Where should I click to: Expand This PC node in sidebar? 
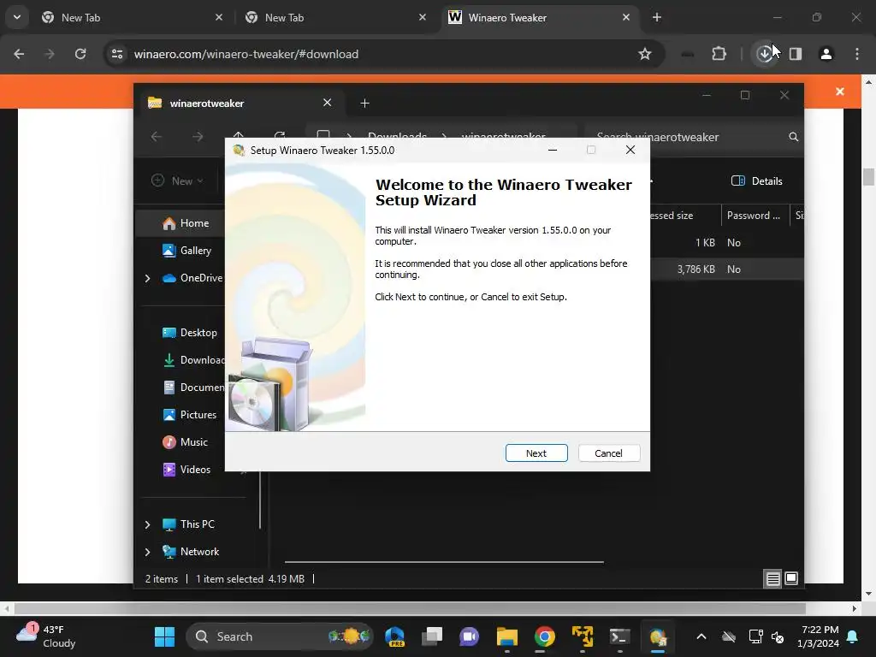pyautogui.click(x=147, y=524)
